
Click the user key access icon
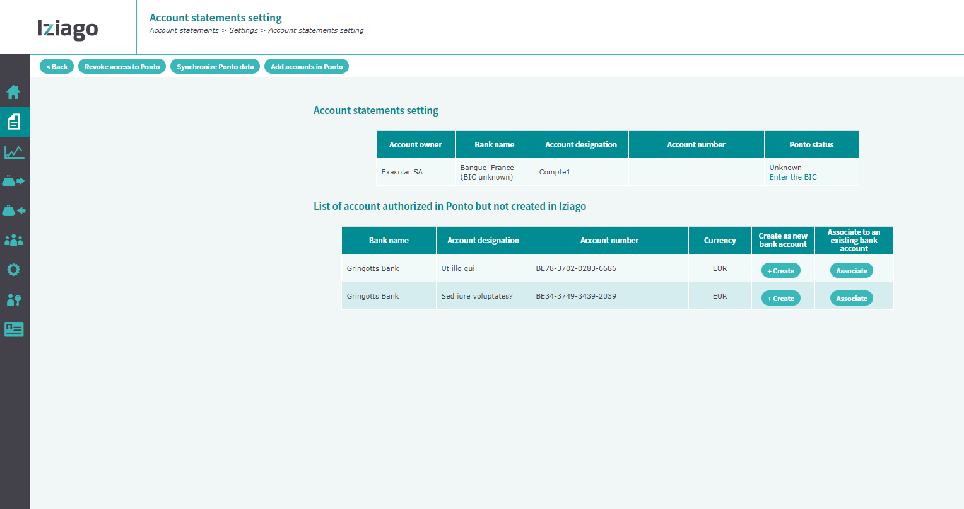[x=14, y=300]
